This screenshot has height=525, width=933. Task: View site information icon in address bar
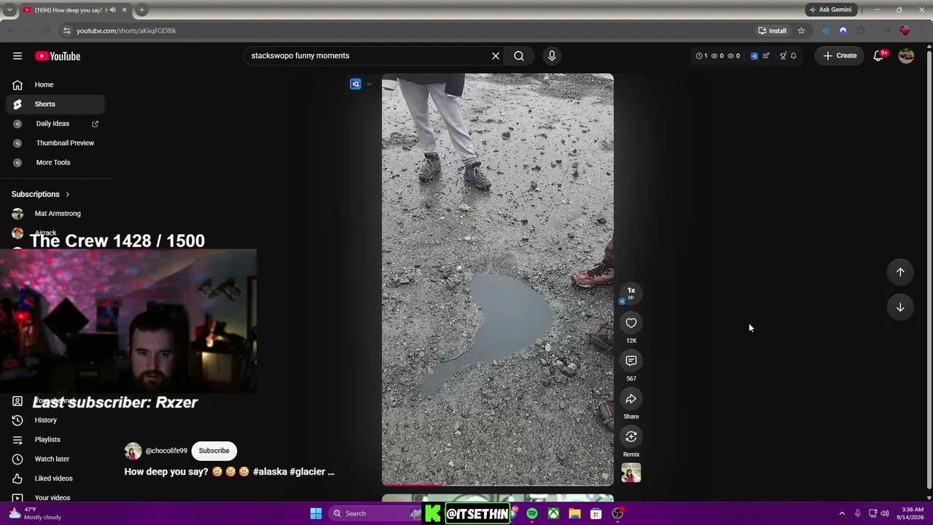(x=66, y=31)
